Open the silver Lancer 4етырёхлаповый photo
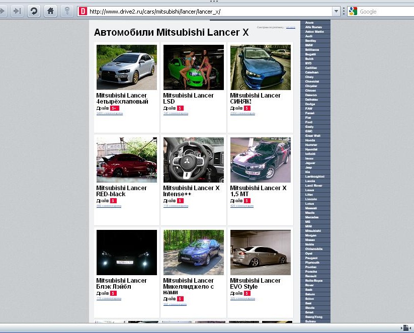Screen dimensions: 414x333 (127, 67)
